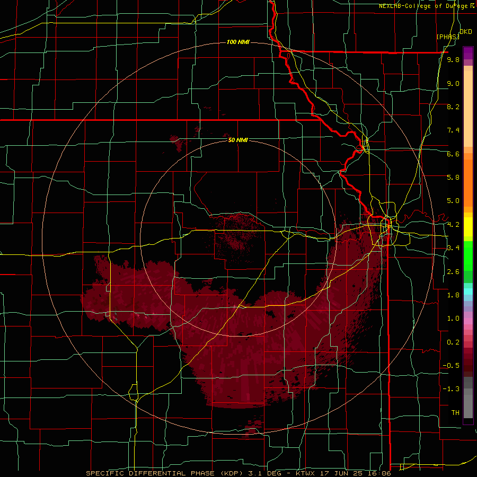Screen dimensions: 477x477
Task: Select the 8.2 value on the scale
Action: pyautogui.click(x=453, y=107)
